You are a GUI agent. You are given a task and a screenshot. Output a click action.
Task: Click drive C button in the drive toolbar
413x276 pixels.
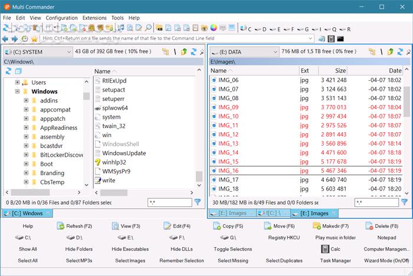pyautogui.click(x=246, y=29)
